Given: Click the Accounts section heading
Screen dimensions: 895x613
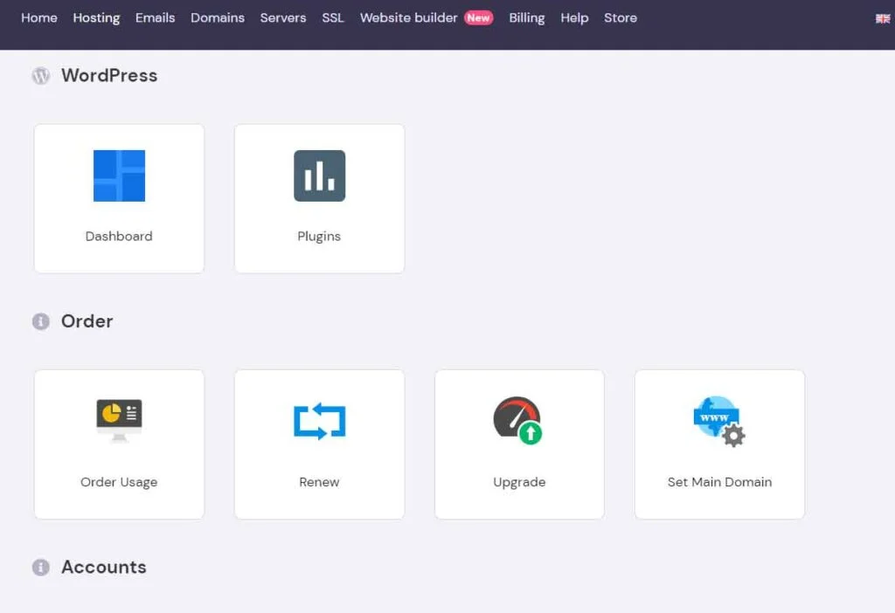Looking at the screenshot, I should click(x=104, y=568).
